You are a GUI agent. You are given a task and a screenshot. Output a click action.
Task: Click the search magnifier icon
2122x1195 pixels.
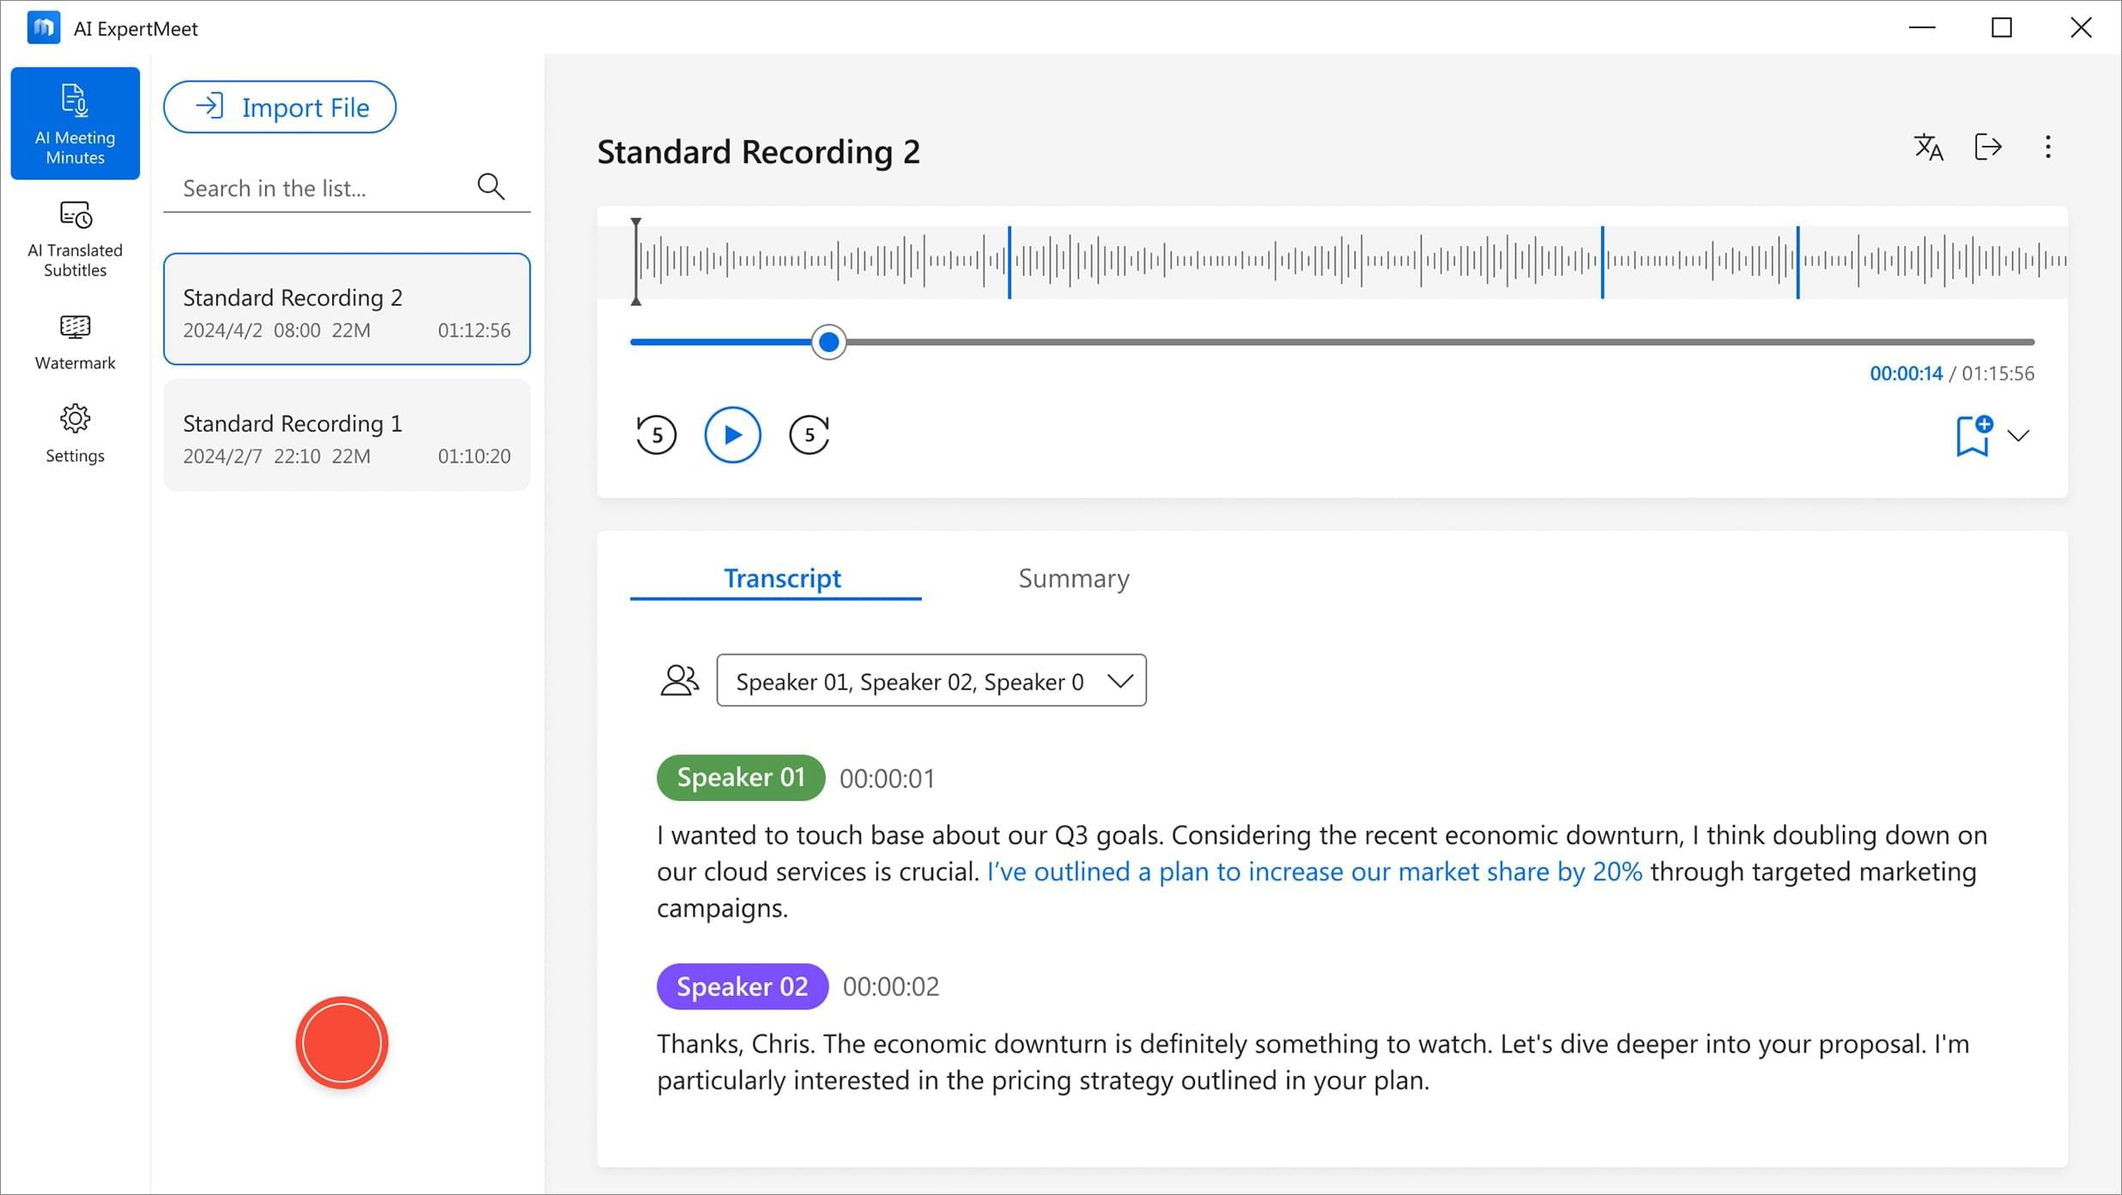click(491, 186)
